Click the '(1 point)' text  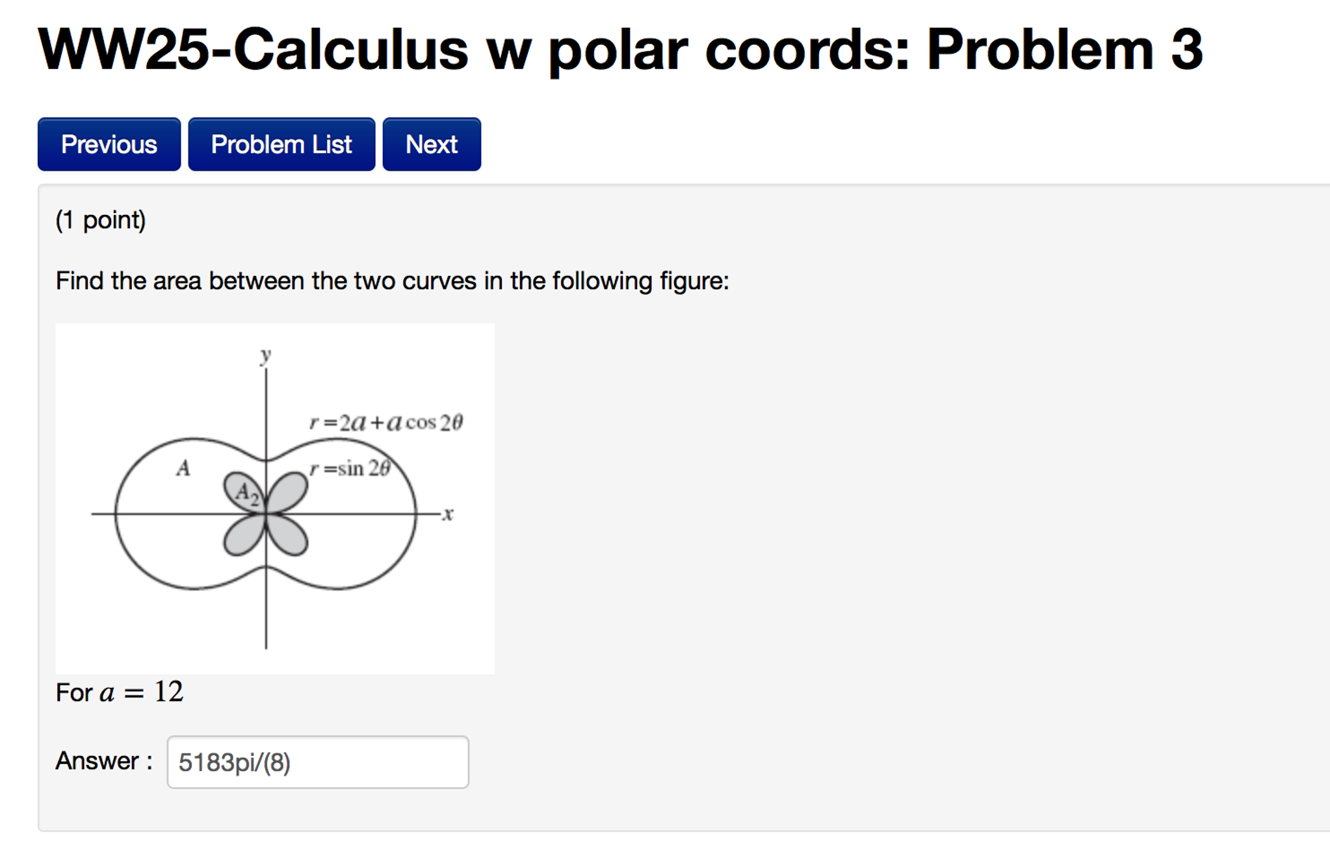coord(101,220)
